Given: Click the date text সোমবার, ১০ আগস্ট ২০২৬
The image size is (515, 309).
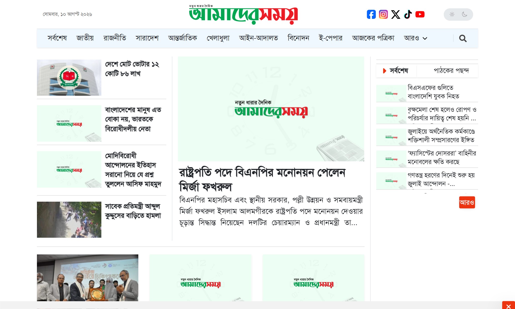Looking at the screenshot, I should (67, 14).
